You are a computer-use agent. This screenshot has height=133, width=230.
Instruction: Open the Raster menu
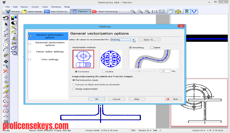(x=24, y=7)
